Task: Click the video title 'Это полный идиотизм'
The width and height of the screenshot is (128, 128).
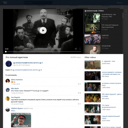Action: point(17,57)
